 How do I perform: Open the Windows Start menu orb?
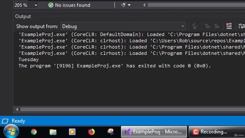pos(11,131)
